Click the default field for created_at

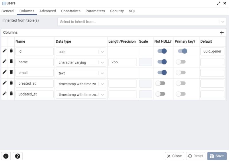(212, 83)
